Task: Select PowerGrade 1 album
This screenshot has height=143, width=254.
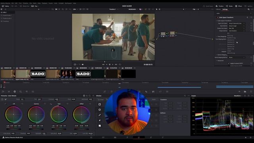Action: tap(8, 15)
